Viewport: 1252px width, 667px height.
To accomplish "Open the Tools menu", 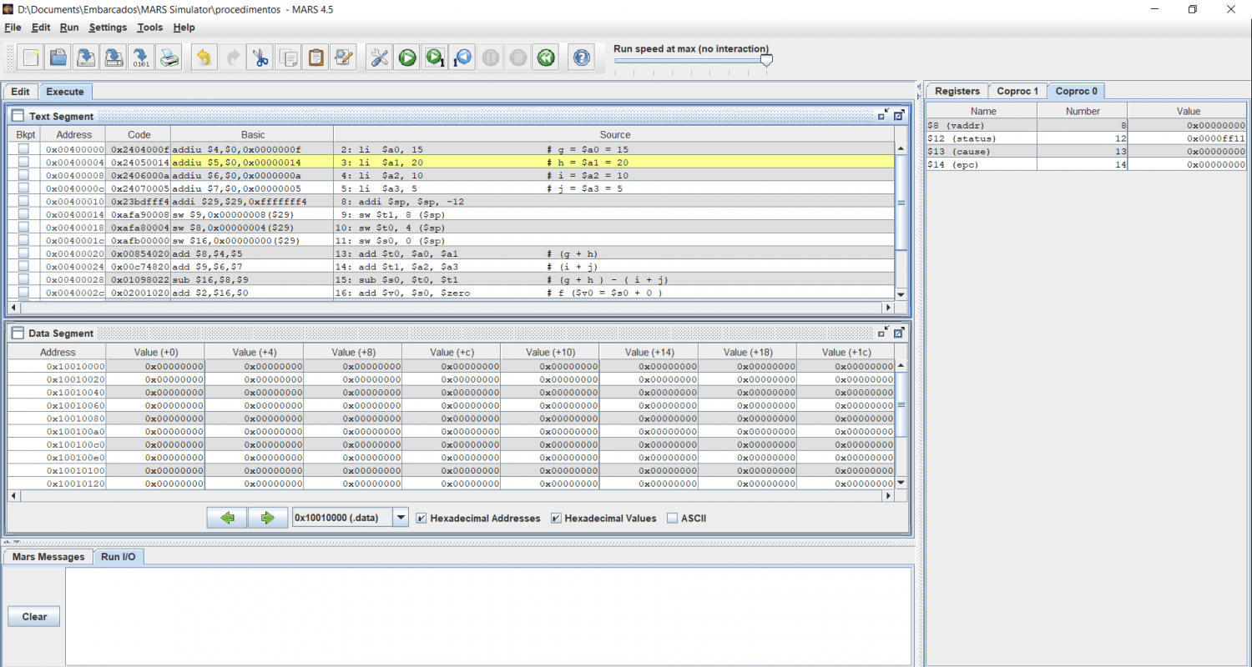I will (150, 28).
